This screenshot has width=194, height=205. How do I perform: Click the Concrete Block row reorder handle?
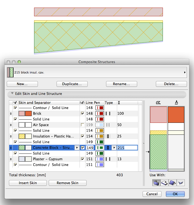coord(11,148)
